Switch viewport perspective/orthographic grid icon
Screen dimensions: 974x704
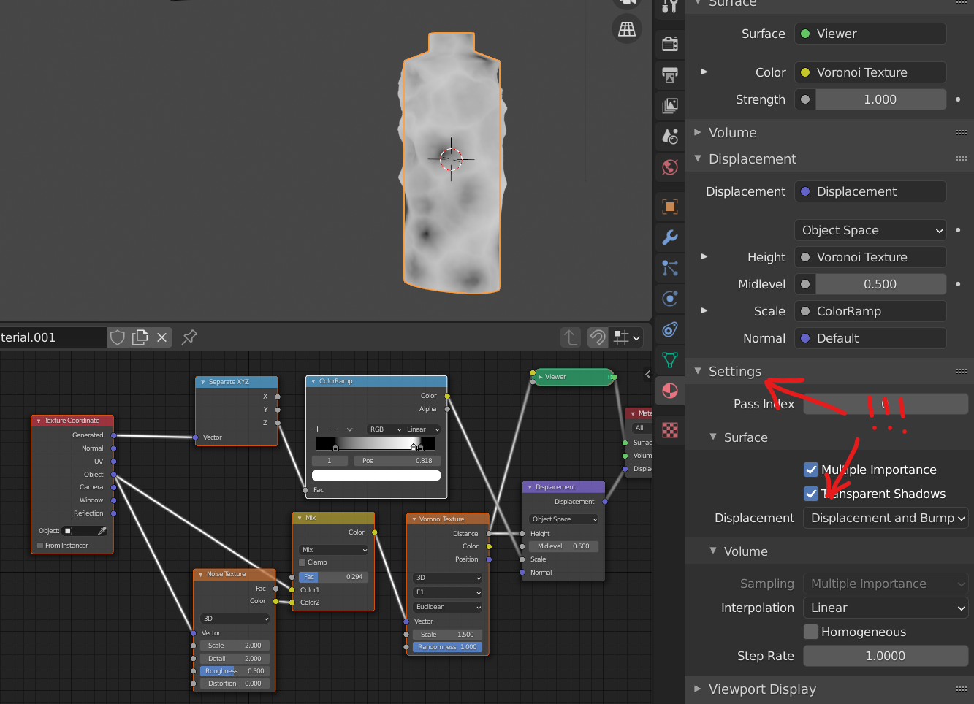point(627,28)
